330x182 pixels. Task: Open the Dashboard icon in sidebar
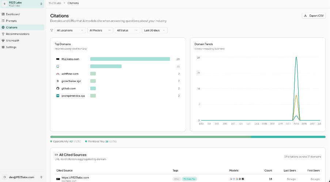[x=3, y=14]
